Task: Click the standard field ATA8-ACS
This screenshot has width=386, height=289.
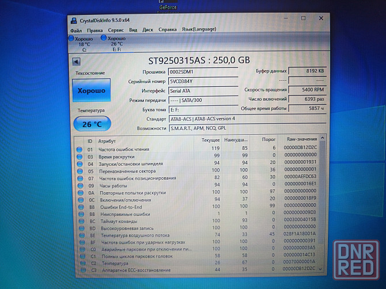Action: [x=247, y=119]
